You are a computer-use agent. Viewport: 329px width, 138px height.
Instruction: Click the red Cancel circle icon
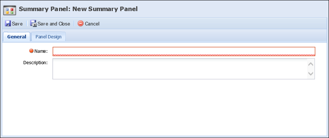[80, 23]
